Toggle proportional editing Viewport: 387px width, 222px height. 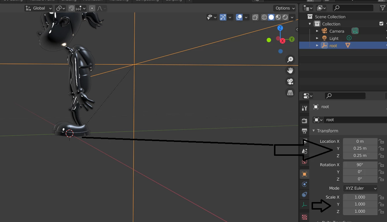tap(92, 8)
